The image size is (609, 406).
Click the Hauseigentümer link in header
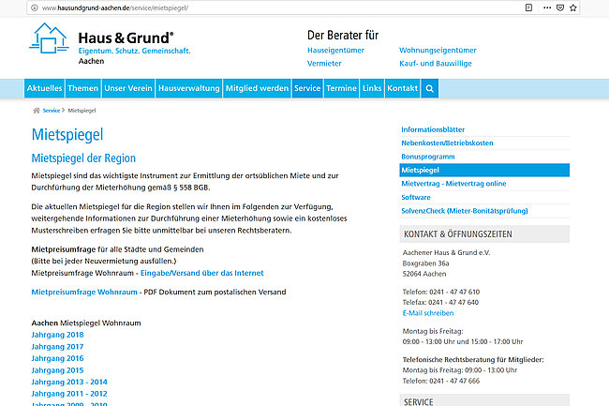[335, 50]
